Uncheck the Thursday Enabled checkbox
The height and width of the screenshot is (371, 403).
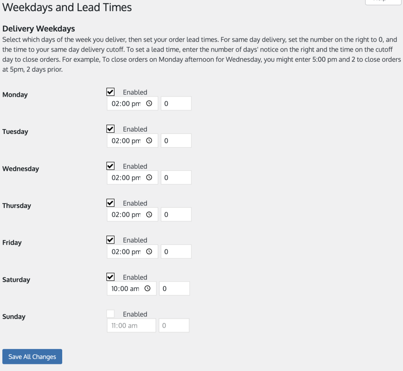111,203
